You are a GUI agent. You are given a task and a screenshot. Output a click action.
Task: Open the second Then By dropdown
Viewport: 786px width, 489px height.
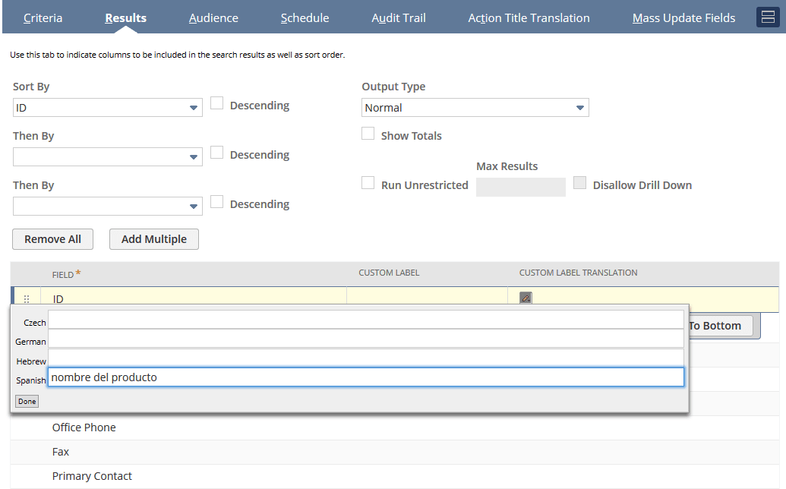[108, 207]
